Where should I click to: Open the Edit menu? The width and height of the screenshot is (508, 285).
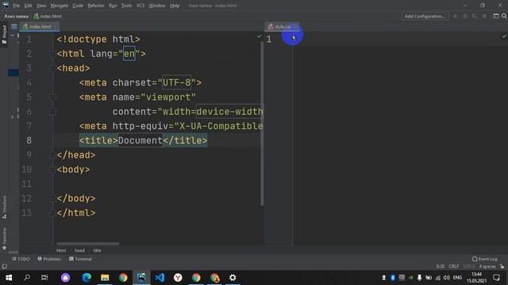(29, 6)
